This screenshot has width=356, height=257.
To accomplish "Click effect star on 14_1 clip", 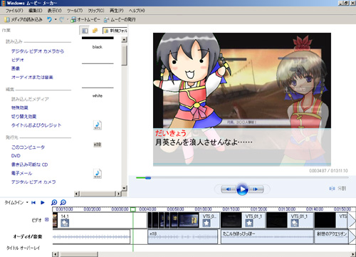I will point(65,223).
